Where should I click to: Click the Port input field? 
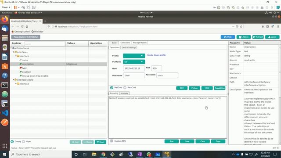pos(156,68)
